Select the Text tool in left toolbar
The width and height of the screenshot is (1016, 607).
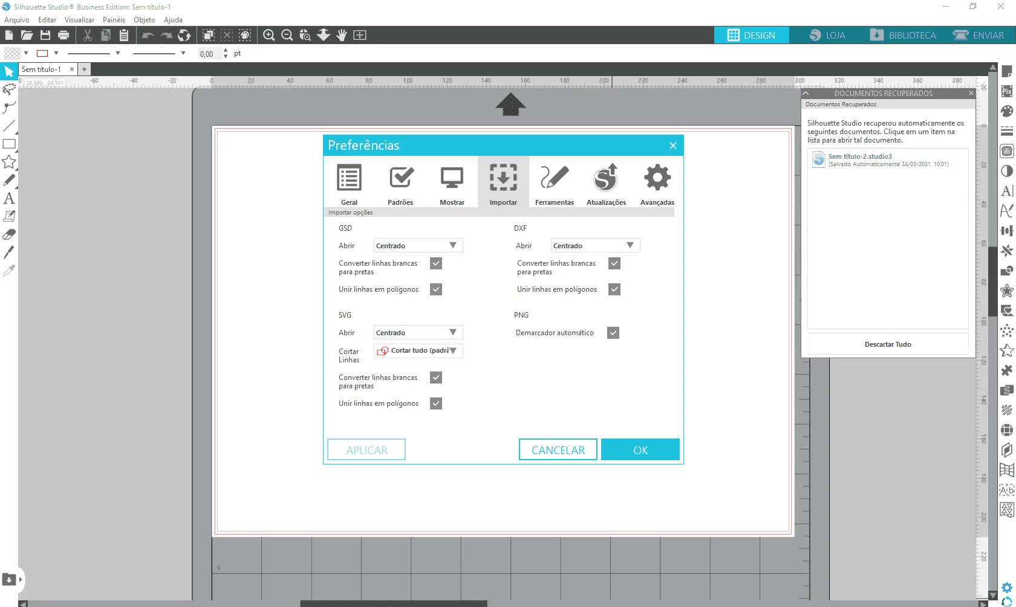click(x=9, y=198)
